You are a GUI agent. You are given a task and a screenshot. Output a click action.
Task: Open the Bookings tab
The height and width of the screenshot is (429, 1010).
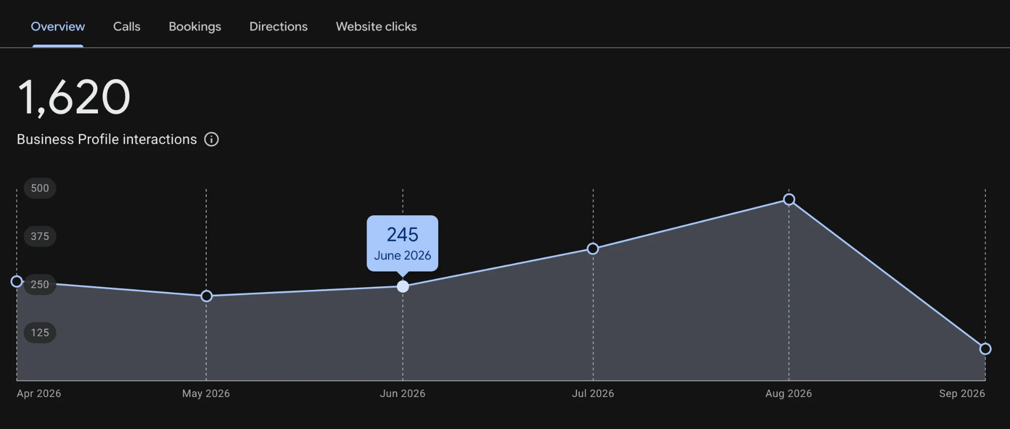point(195,27)
